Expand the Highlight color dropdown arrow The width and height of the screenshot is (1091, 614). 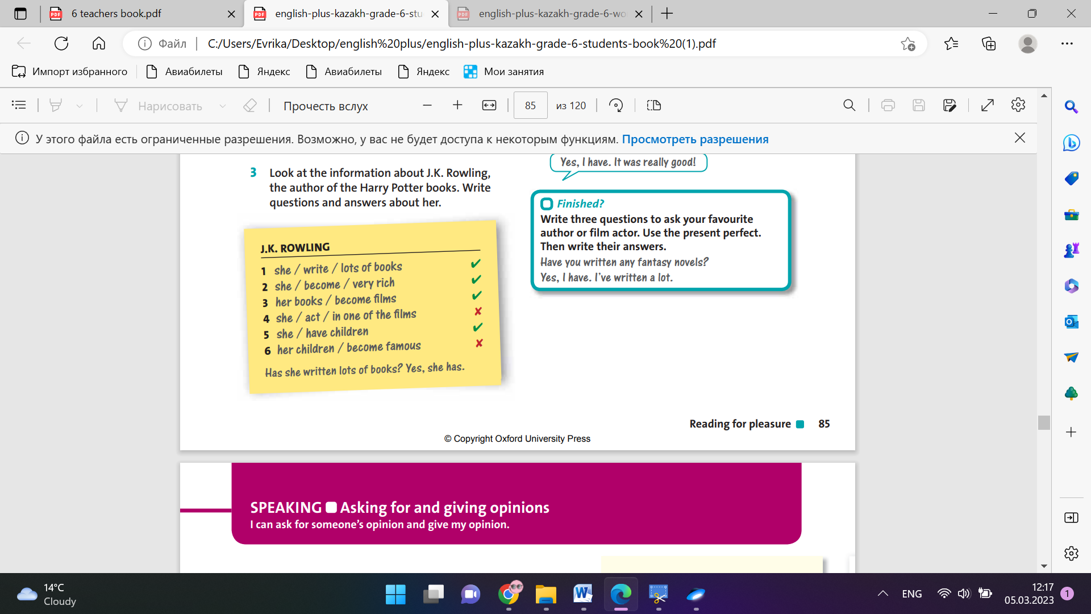coord(80,106)
